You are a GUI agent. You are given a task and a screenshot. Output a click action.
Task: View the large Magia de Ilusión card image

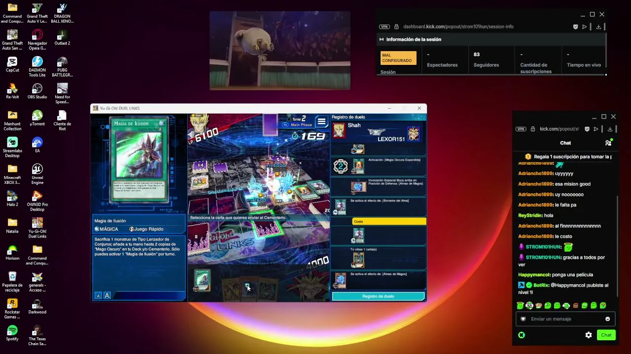tap(139, 159)
